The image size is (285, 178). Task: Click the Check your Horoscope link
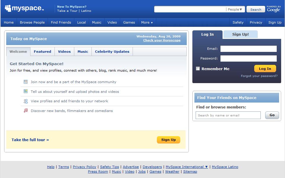click(x=162, y=40)
